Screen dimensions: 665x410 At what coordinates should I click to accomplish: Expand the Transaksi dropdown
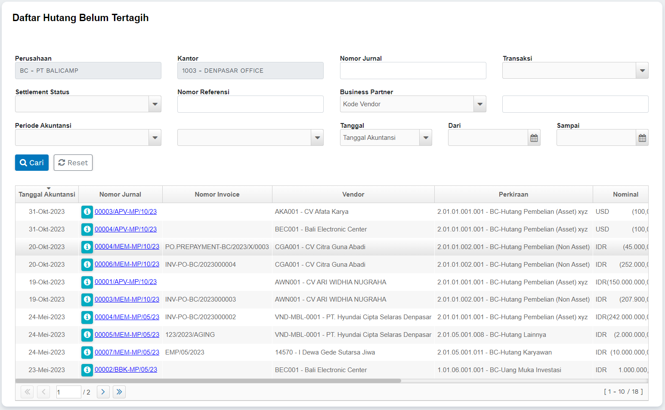[x=642, y=71]
